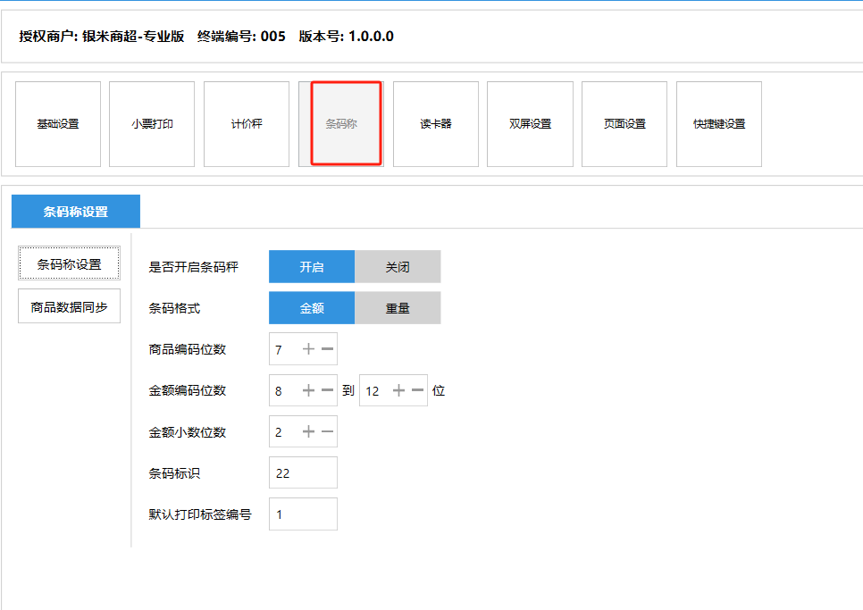863x610 pixels.
Task: Open the 快捷键设置 settings tile
Action: tap(719, 124)
